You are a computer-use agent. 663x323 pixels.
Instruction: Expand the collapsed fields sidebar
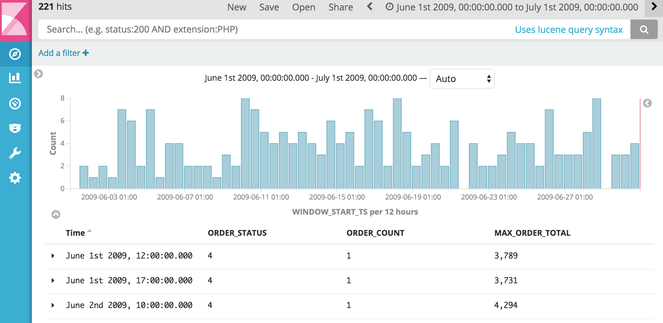(x=38, y=74)
